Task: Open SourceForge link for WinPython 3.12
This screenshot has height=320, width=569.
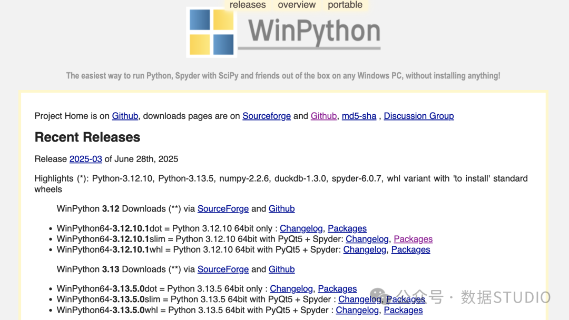Action: (x=223, y=209)
